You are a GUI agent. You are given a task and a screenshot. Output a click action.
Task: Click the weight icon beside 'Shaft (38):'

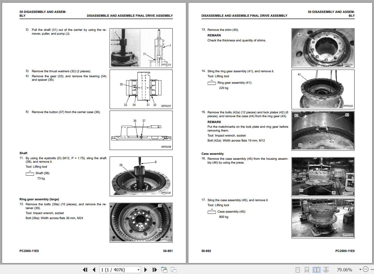30,173
